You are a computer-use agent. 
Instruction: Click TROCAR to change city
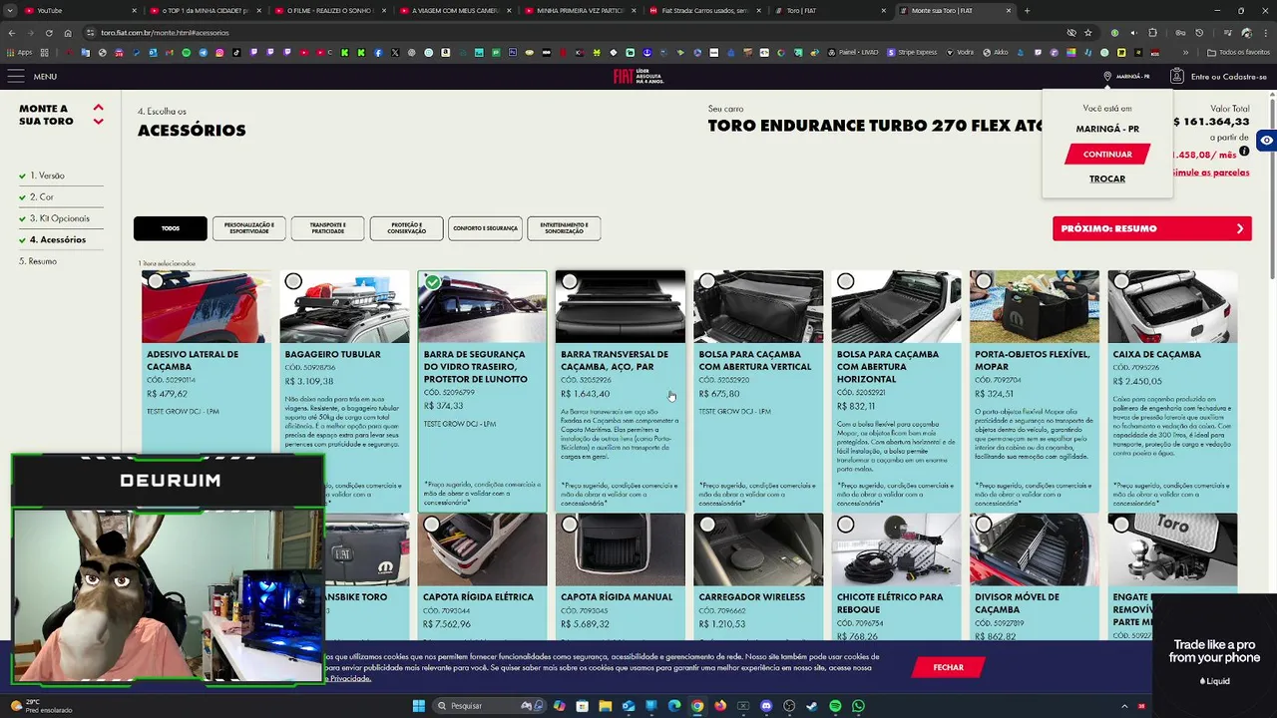click(x=1107, y=179)
